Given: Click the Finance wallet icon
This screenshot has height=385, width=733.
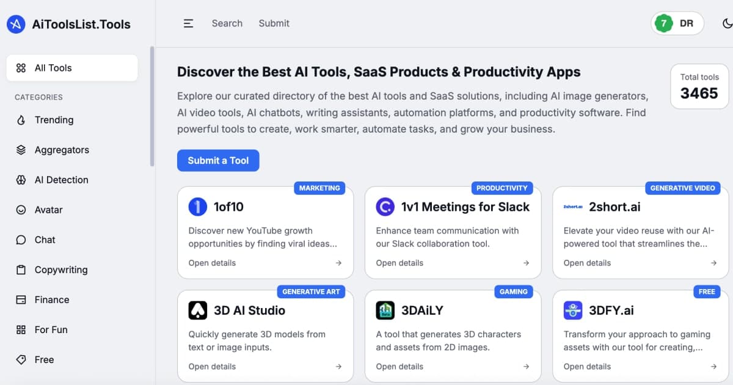Looking at the screenshot, I should click(x=21, y=299).
